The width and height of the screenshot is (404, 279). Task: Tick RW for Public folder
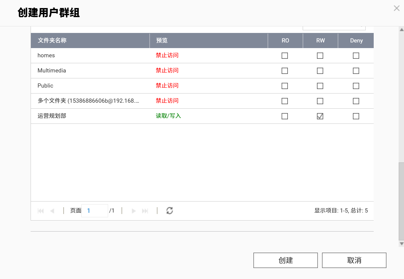[x=320, y=86]
